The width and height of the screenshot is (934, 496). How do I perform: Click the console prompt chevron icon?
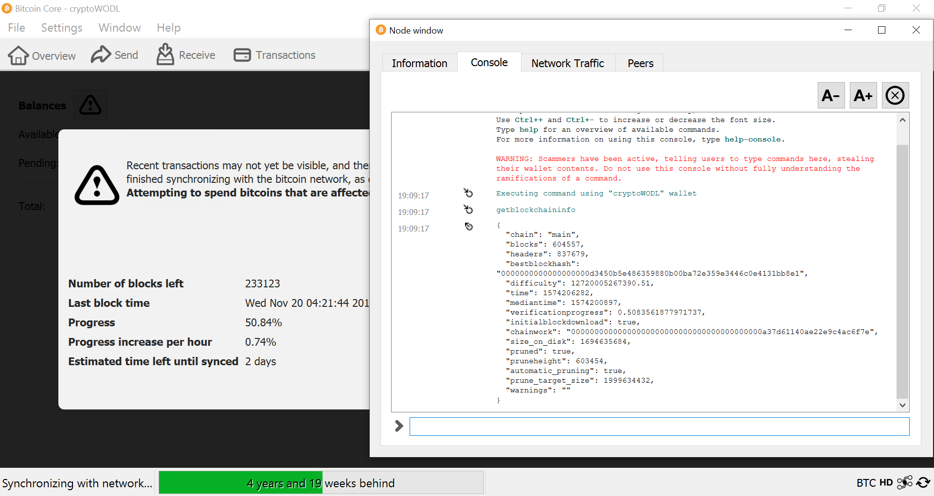[x=399, y=426]
